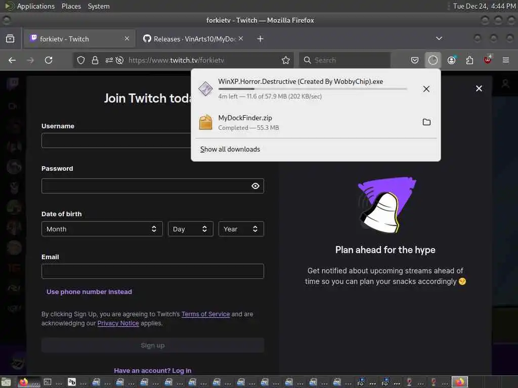Image resolution: width=518 pixels, height=388 pixels.
Task: Click the MyDockFinder.zip archive file icon
Action: (205, 122)
